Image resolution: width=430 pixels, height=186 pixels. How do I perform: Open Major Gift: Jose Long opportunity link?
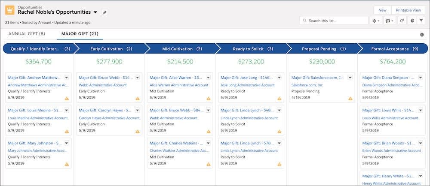pos(246,78)
